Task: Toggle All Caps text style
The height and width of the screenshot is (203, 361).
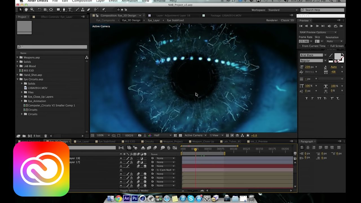Action: pos(319,98)
